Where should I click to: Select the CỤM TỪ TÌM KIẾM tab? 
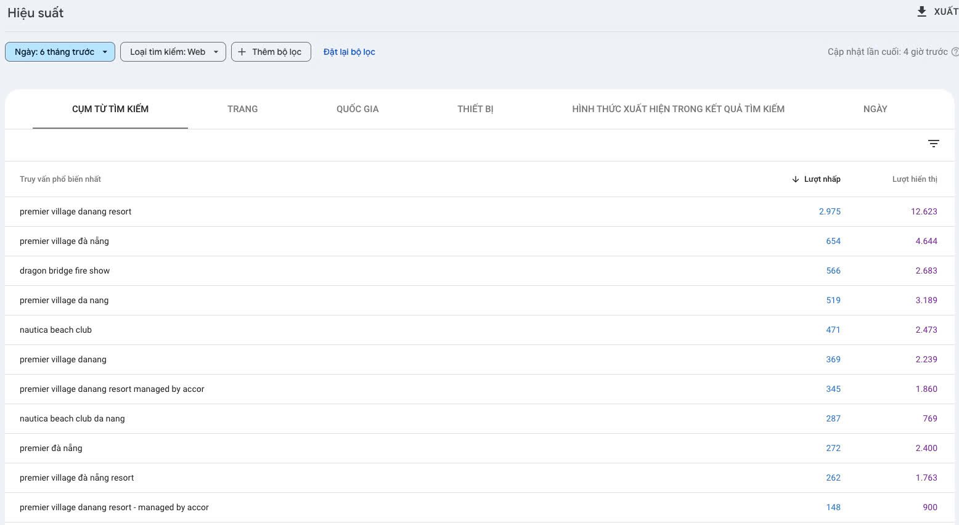point(110,109)
